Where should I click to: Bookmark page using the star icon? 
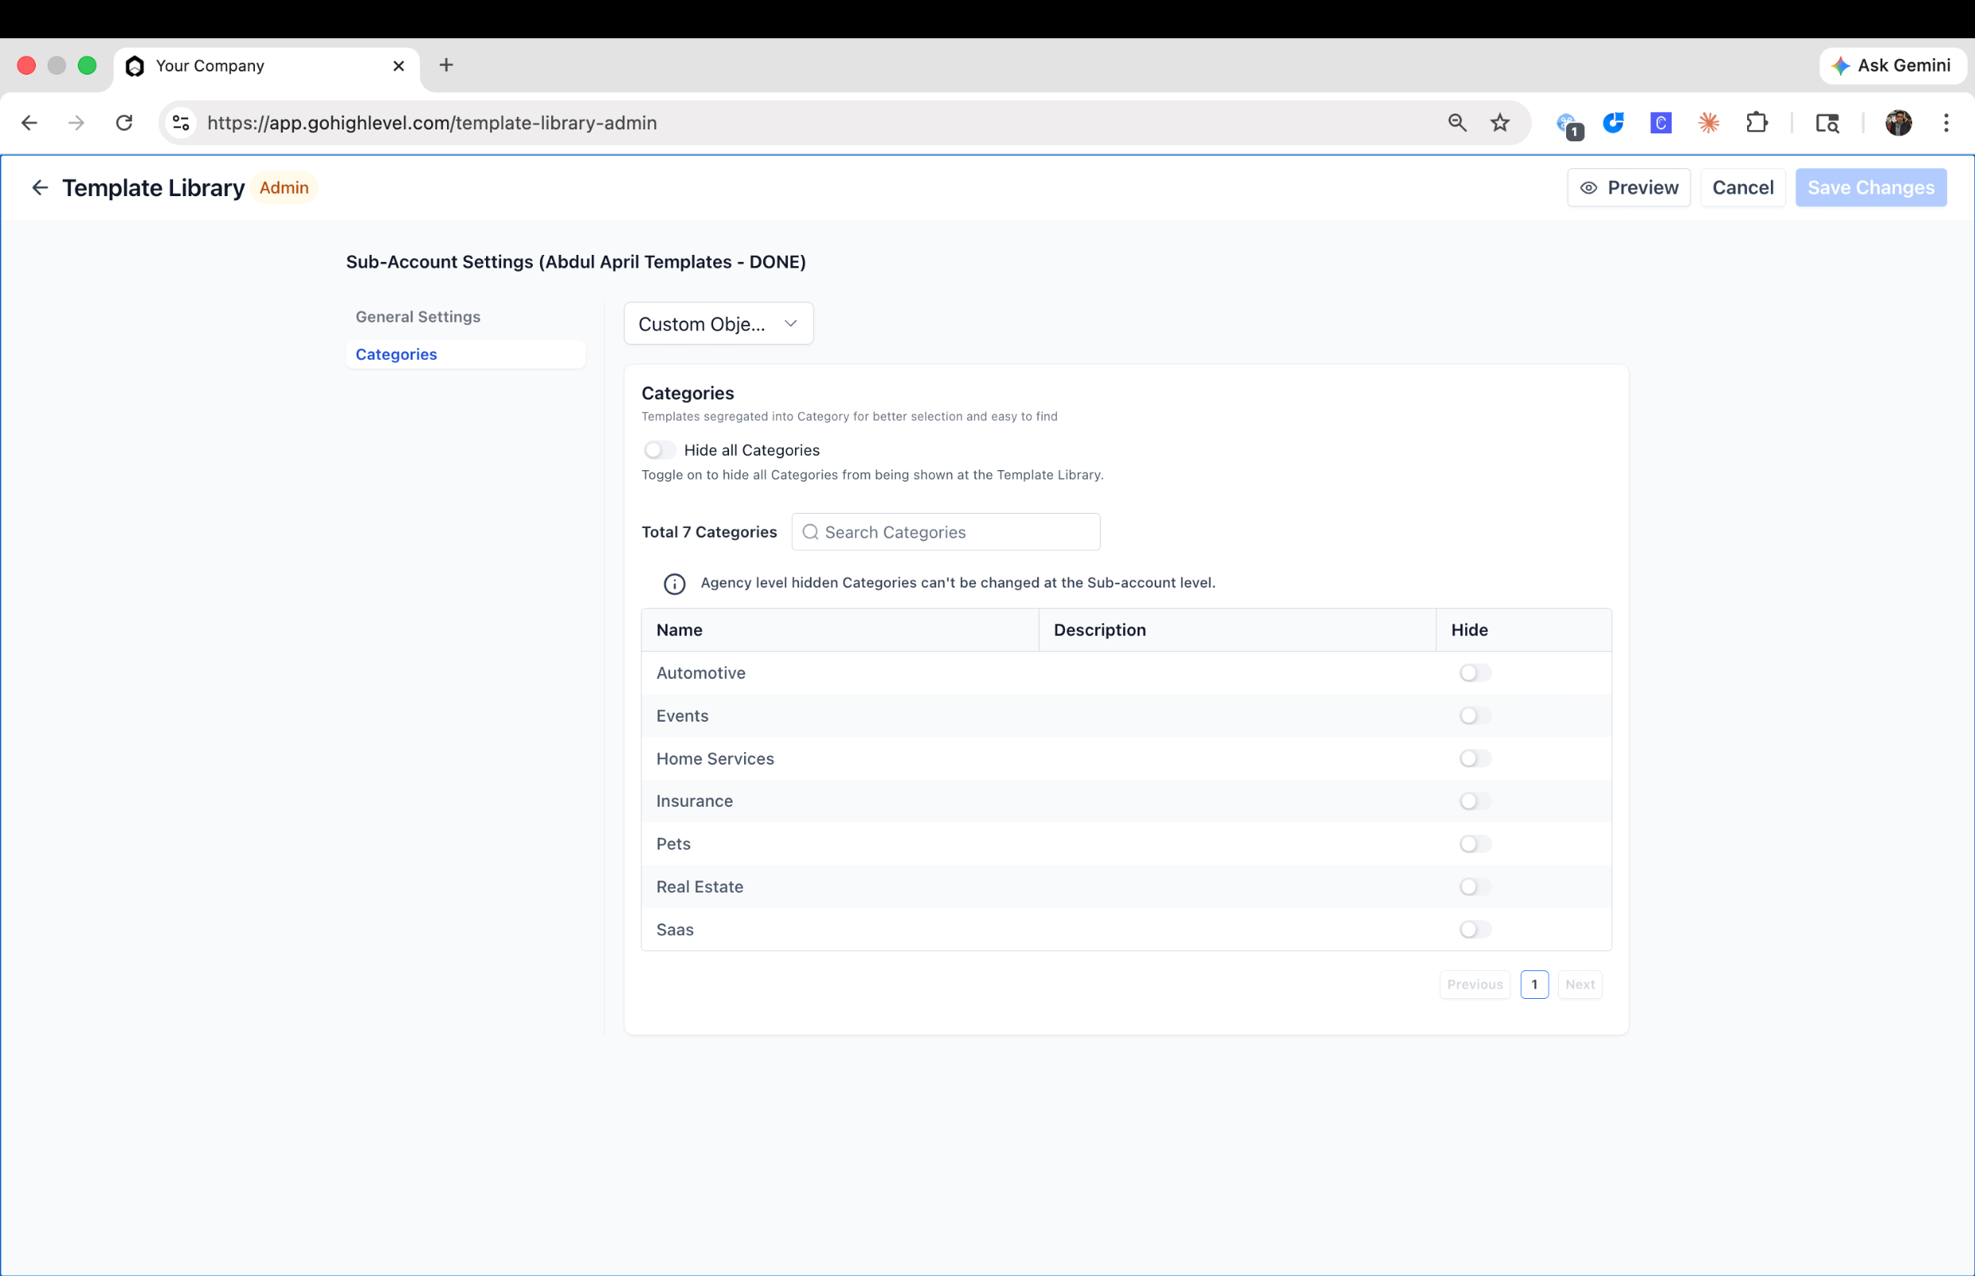tap(1500, 123)
